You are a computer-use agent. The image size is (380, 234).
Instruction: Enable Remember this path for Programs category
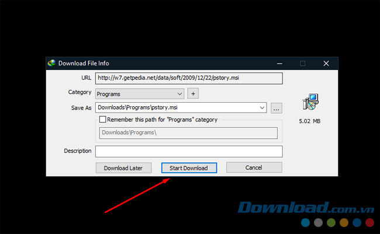click(x=103, y=120)
